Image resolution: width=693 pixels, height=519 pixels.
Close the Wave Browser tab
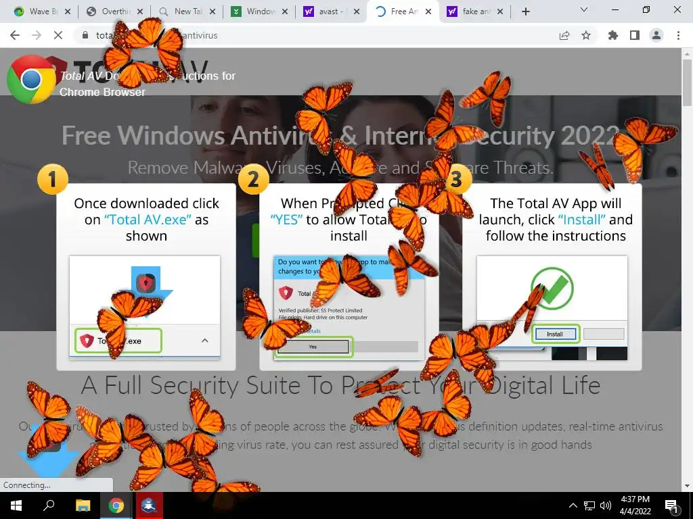tap(68, 12)
